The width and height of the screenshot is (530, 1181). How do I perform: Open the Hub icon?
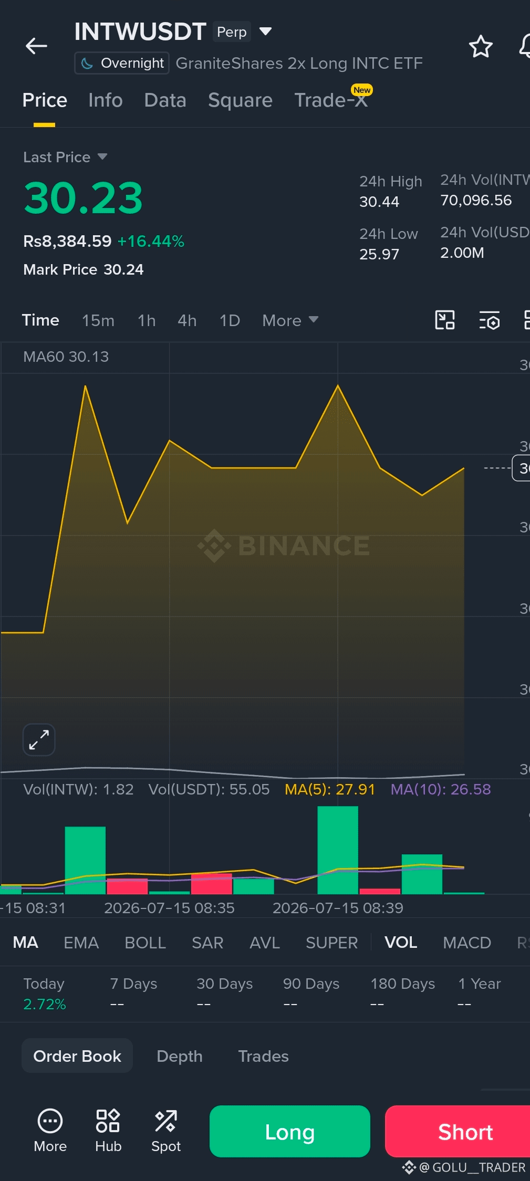(x=108, y=1131)
